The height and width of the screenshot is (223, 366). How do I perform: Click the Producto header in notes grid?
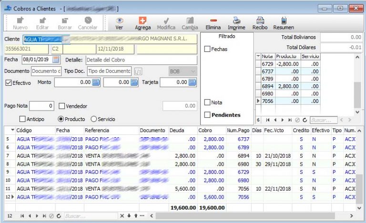point(288,56)
